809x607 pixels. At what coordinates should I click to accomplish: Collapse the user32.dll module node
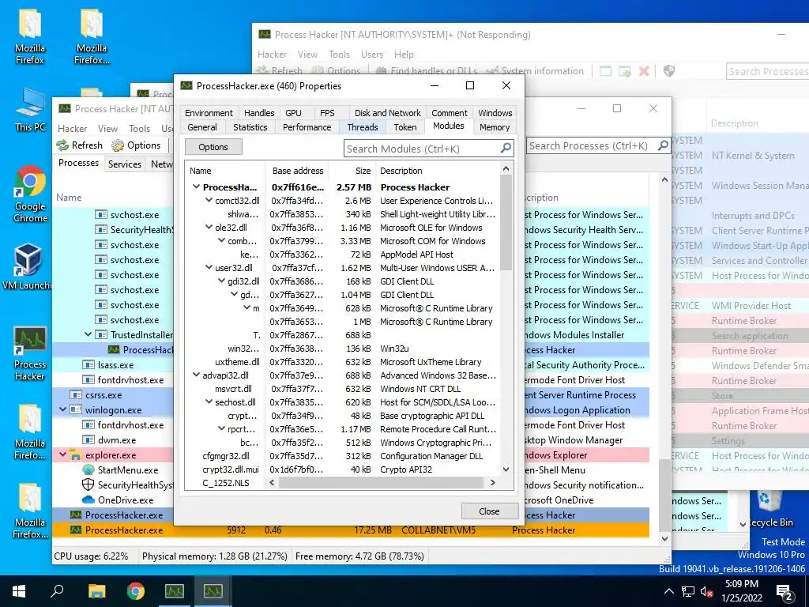click(209, 267)
